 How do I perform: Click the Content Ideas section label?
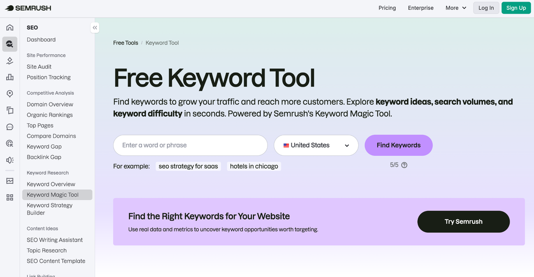pos(43,229)
